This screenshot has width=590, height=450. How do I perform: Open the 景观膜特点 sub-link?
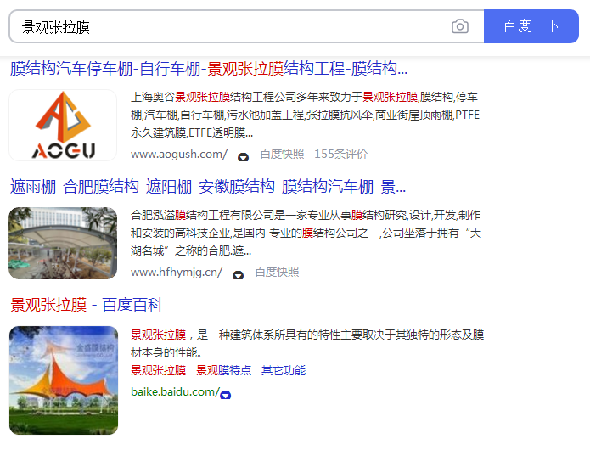[x=224, y=370]
